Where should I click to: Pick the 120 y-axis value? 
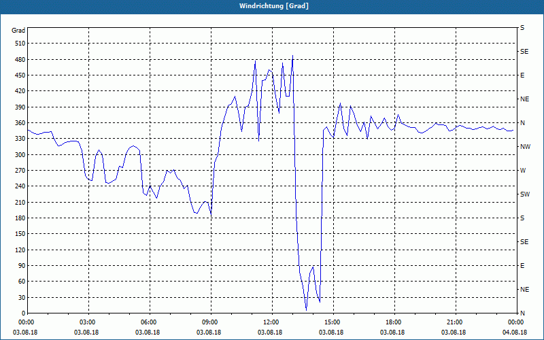[x=20, y=250]
